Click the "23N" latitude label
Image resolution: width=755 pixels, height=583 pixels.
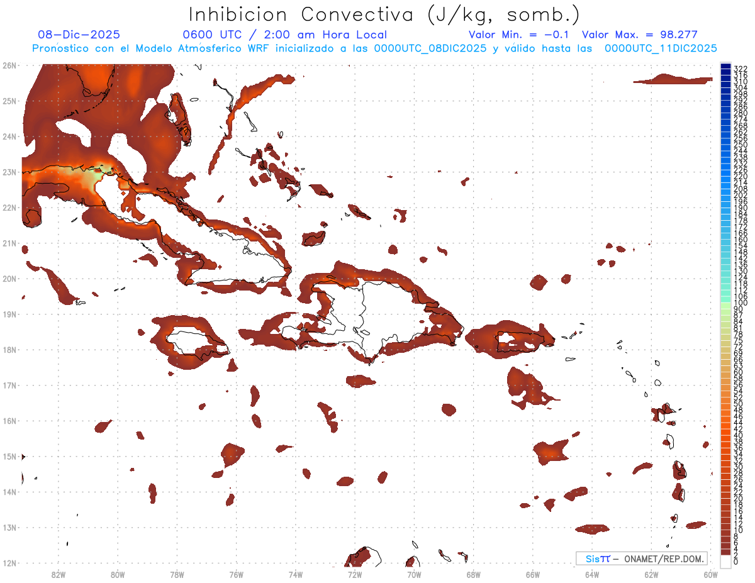[9, 172]
